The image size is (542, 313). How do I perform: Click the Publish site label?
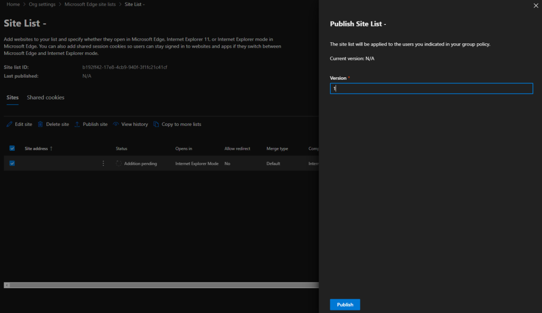pos(95,124)
